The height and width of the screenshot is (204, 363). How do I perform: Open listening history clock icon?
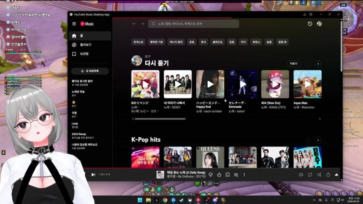[310, 24]
